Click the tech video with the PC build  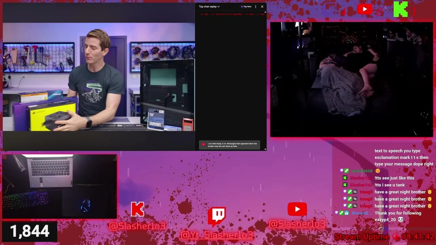[99, 77]
